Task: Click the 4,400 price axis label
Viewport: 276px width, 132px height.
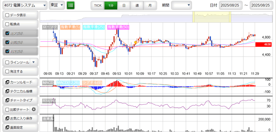Action: [266, 55]
